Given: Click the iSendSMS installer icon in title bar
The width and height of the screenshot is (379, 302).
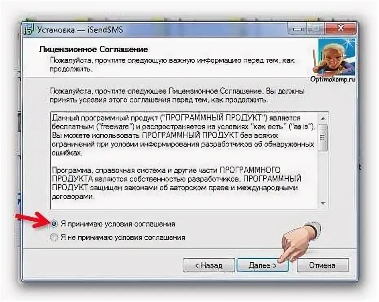Looking at the screenshot, I should tap(29, 29).
